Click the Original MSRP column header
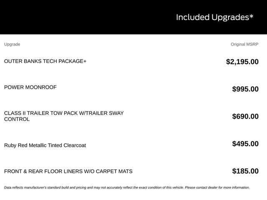 tap(244, 44)
